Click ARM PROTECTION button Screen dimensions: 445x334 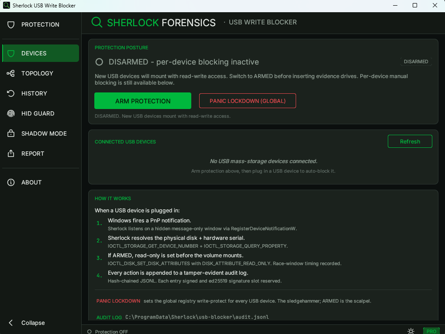(x=143, y=101)
